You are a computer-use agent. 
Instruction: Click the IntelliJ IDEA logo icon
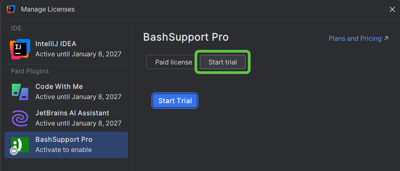click(x=20, y=49)
